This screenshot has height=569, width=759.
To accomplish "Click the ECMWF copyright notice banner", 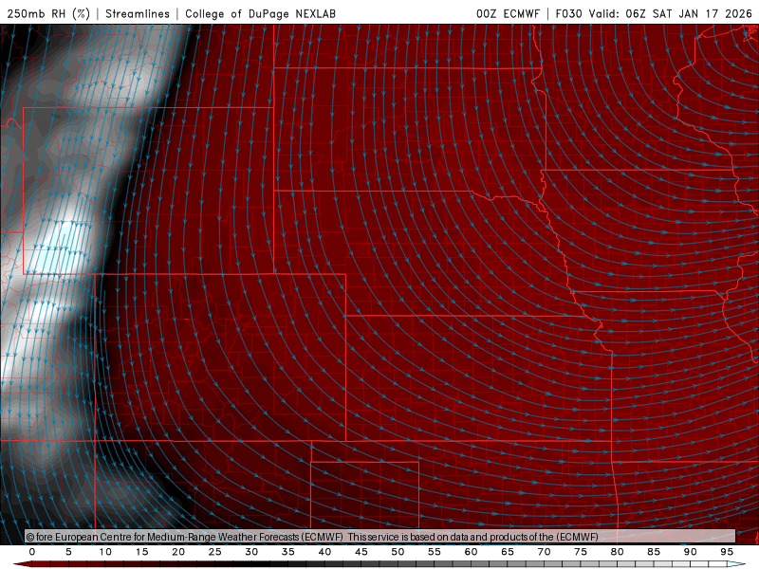I will pyautogui.click(x=380, y=537).
